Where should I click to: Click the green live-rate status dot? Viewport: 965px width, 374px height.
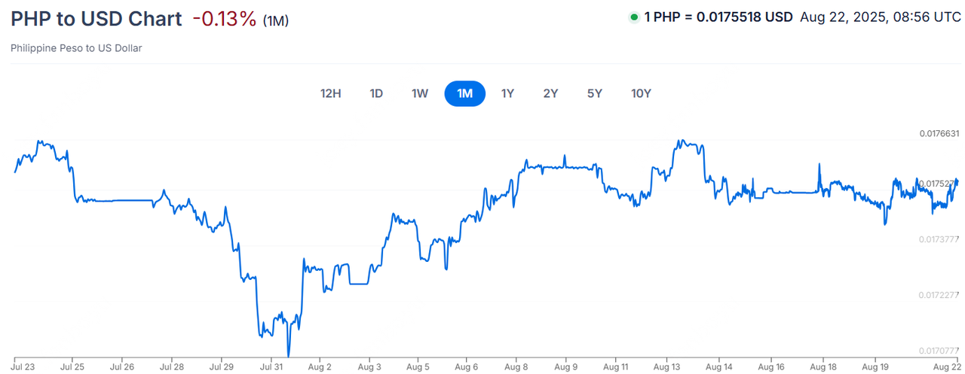click(633, 18)
